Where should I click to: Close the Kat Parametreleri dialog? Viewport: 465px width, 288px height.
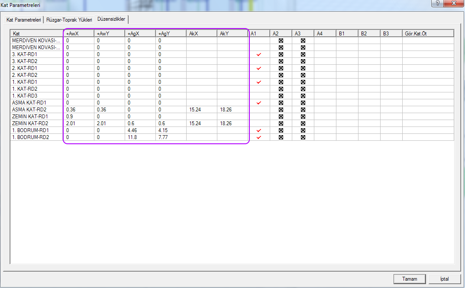click(x=453, y=3)
